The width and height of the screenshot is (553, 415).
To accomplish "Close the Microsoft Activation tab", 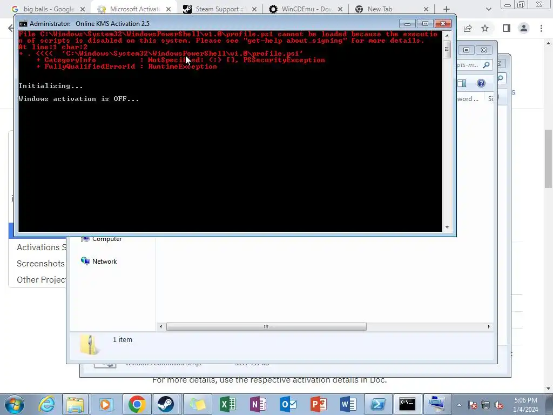I will pyautogui.click(x=168, y=9).
